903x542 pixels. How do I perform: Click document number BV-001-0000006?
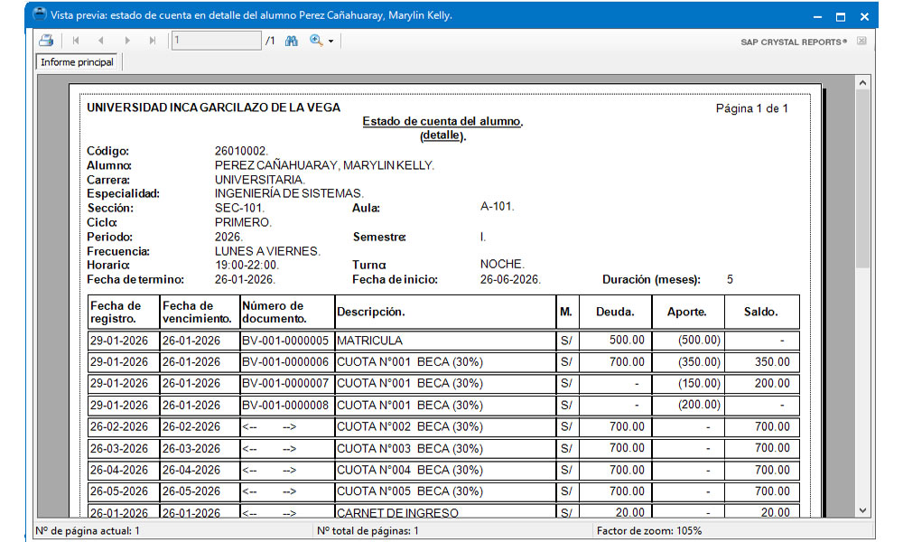(285, 362)
